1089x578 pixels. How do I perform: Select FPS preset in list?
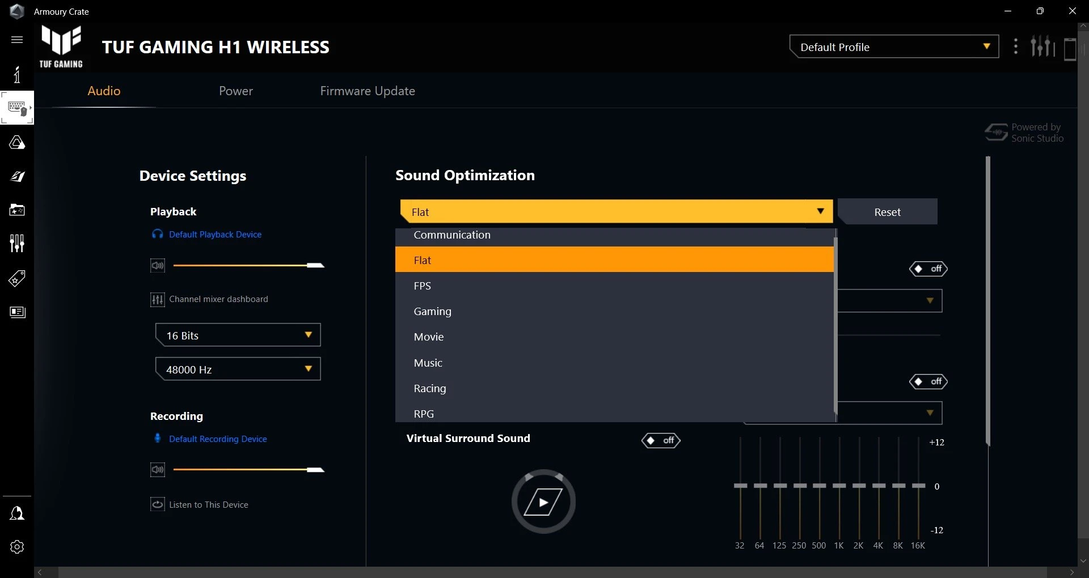click(614, 286)
